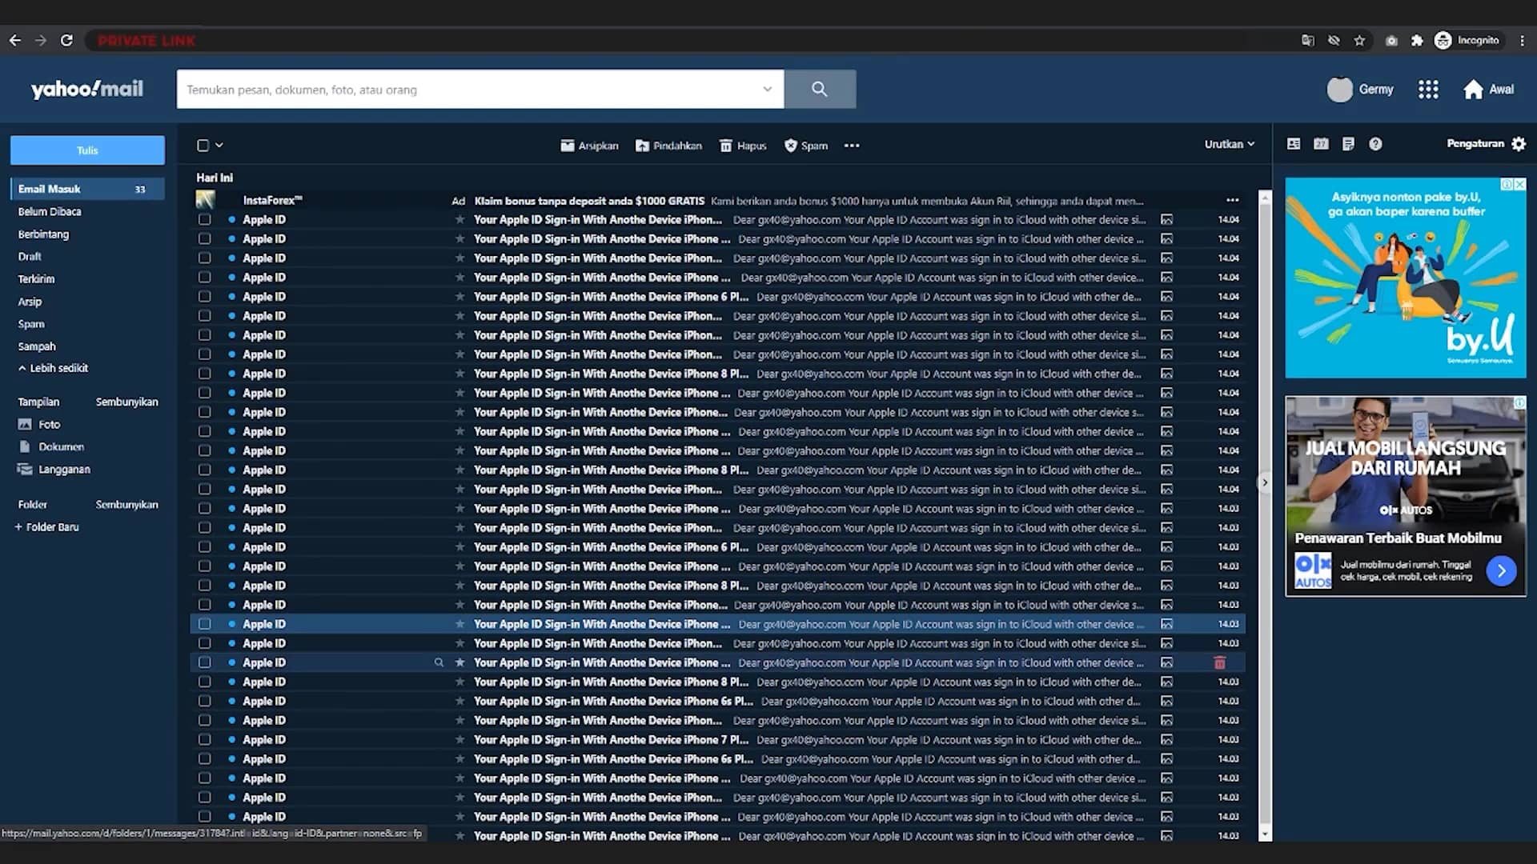Show Langganan view in sidebar
The image size is (1537, 864).
pyautogui.click(x=54, y=470)
